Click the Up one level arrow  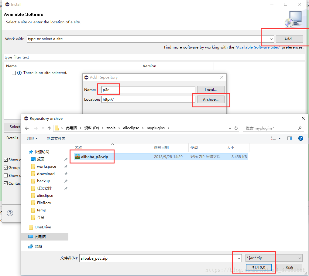click(49, 128)
